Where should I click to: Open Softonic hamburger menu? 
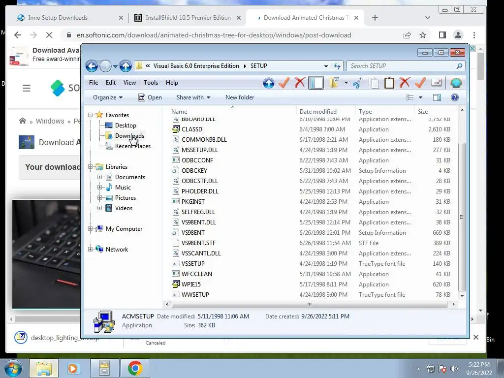[27, 88]
